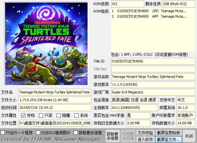
Task: Click the 文件大小 1,714,254,336 Bytes field
Action: tap(55, 100)
